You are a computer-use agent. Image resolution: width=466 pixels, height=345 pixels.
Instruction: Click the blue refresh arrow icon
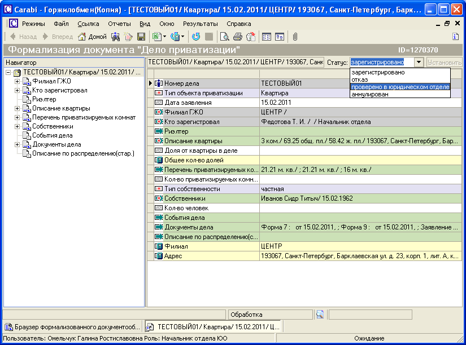click(x=196, y=37)
